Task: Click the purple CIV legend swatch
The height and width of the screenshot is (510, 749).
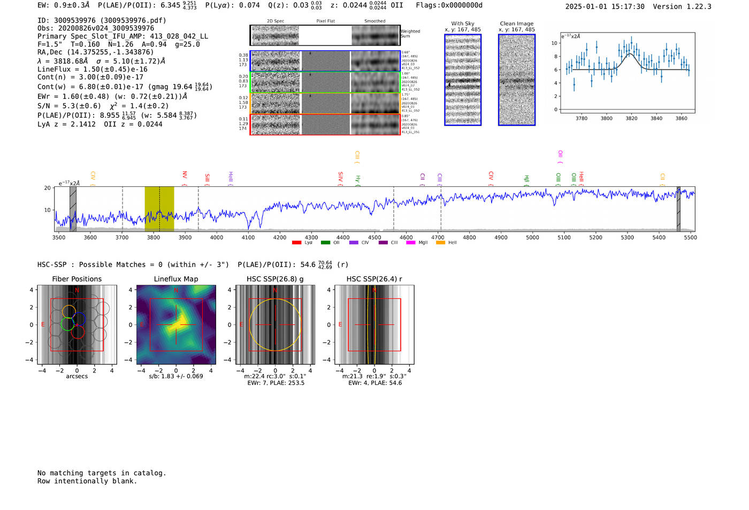Action: point(354,243)
